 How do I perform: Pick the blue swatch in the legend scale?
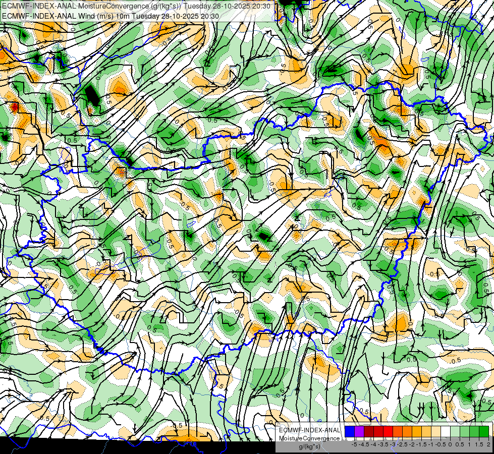click(350, 431)
